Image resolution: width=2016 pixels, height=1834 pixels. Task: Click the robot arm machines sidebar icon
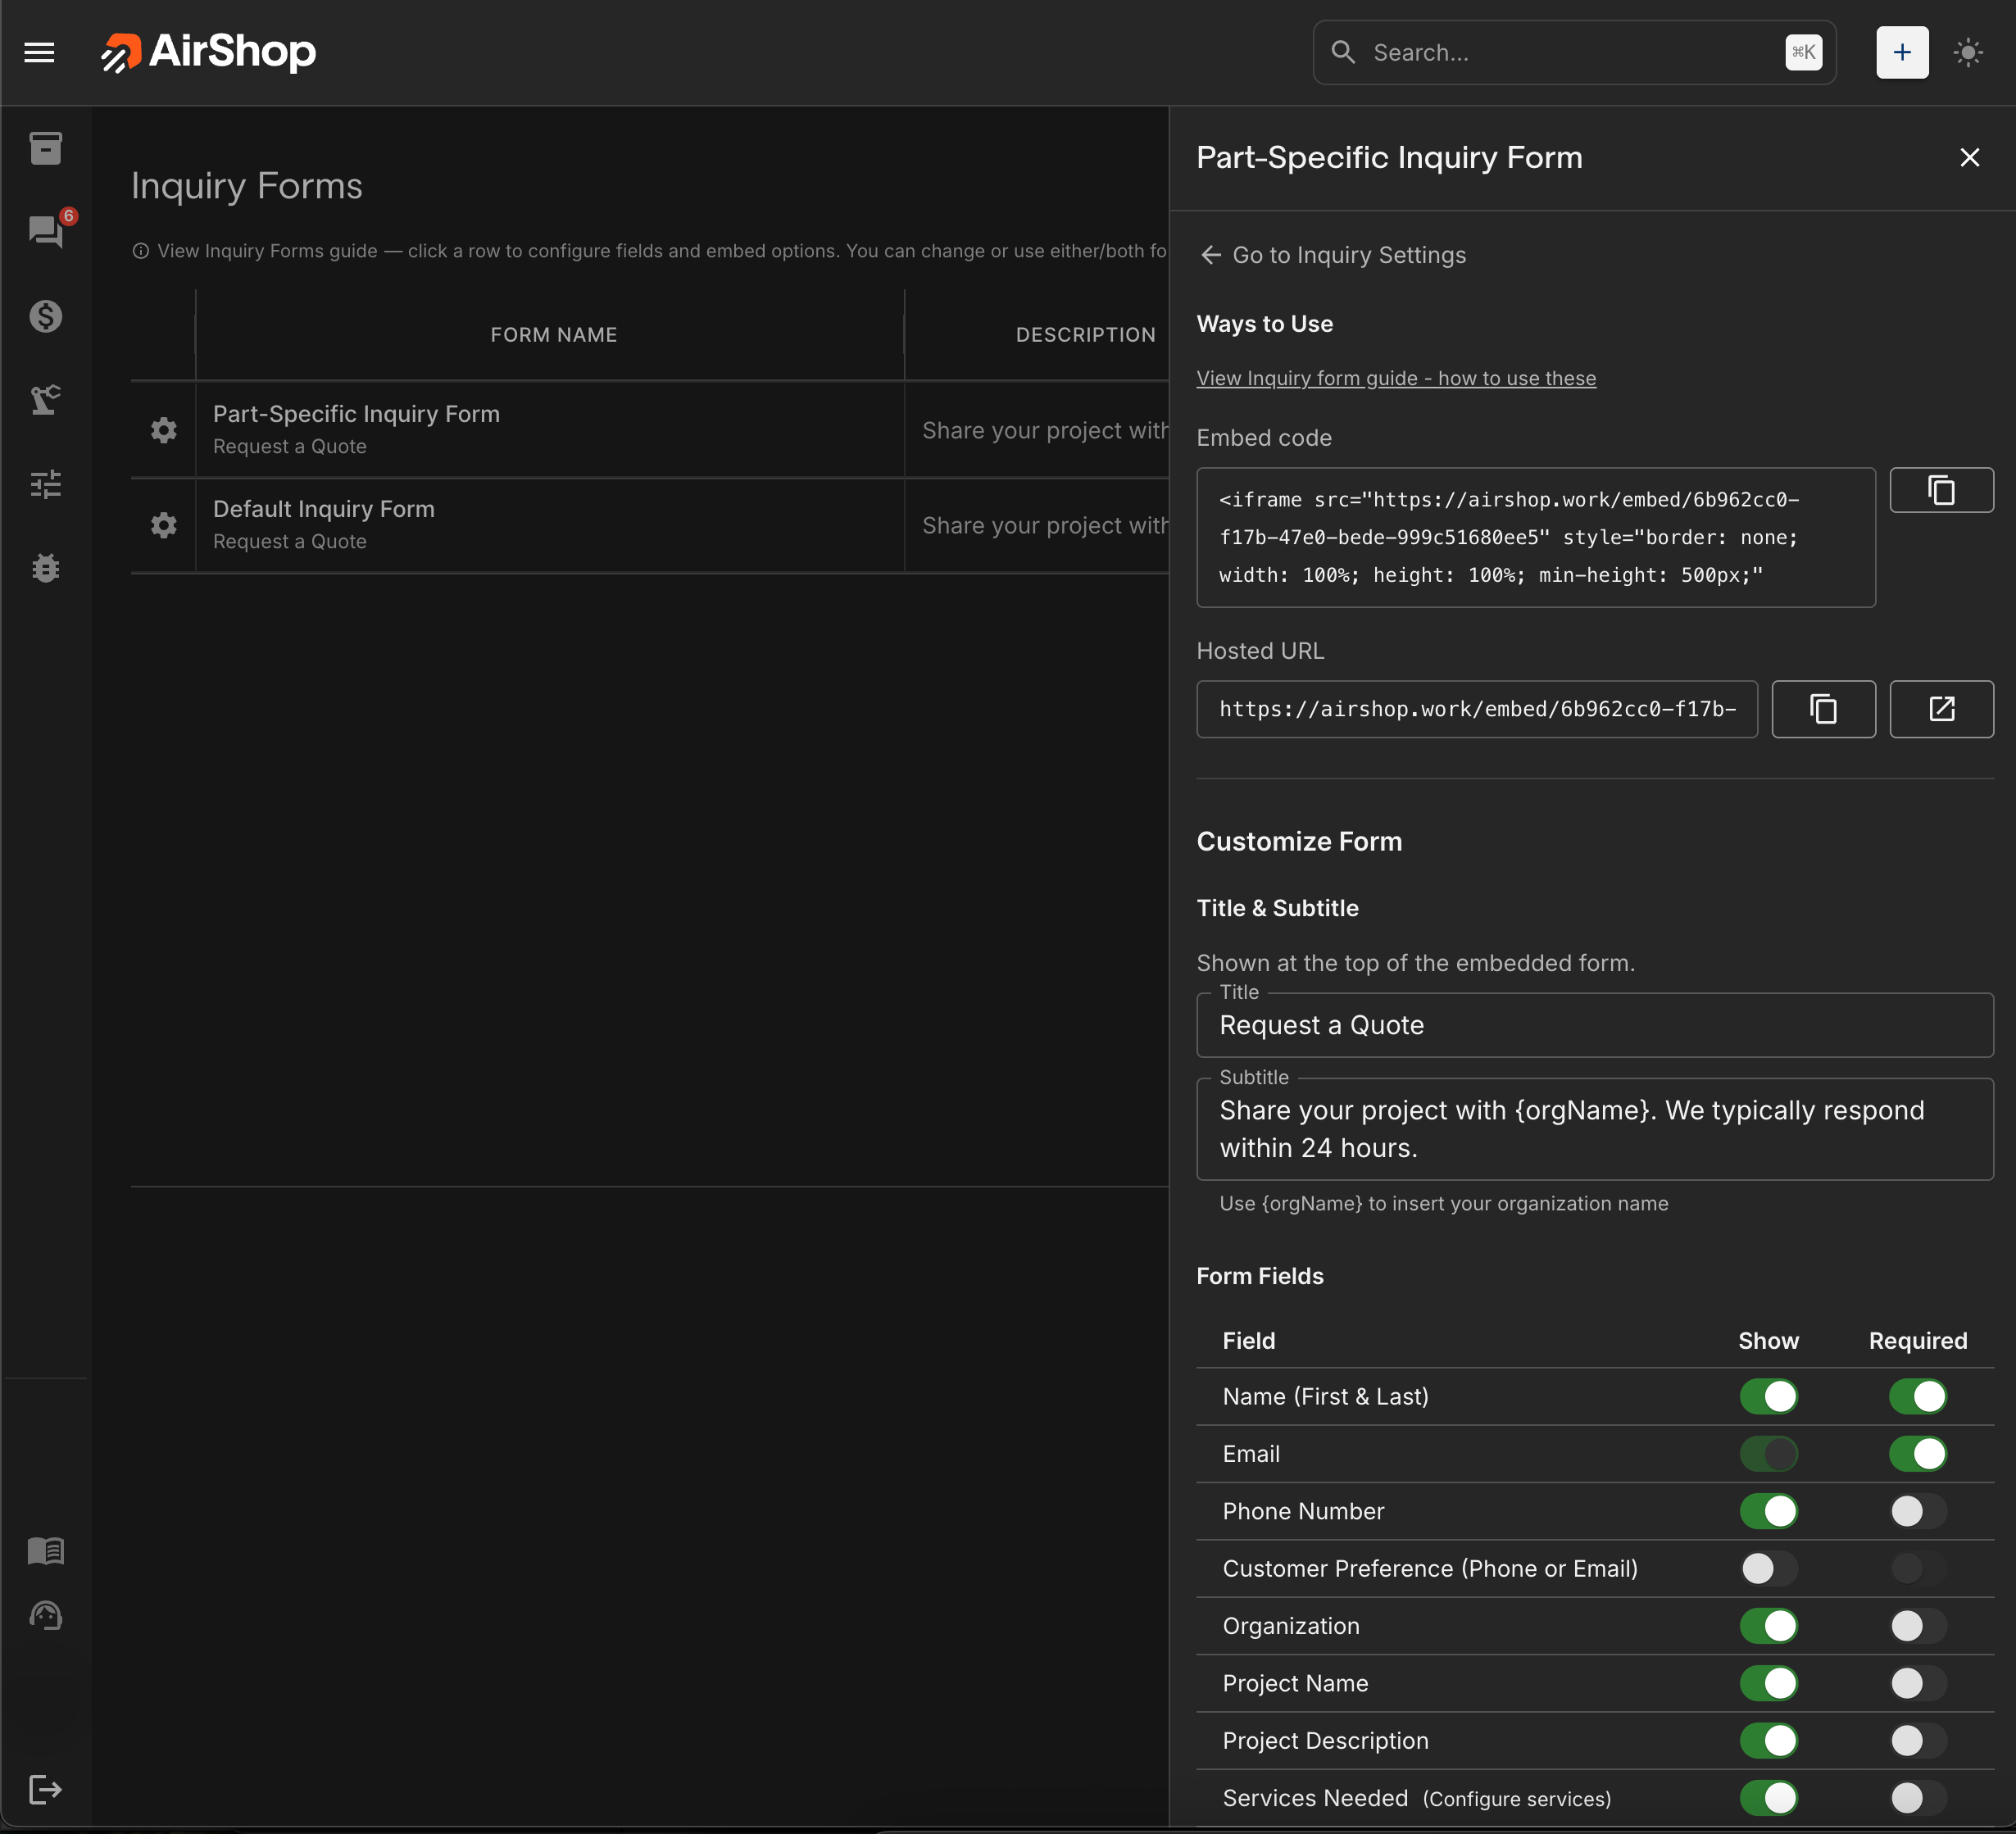pyautogui.click(x=45, y=400)
